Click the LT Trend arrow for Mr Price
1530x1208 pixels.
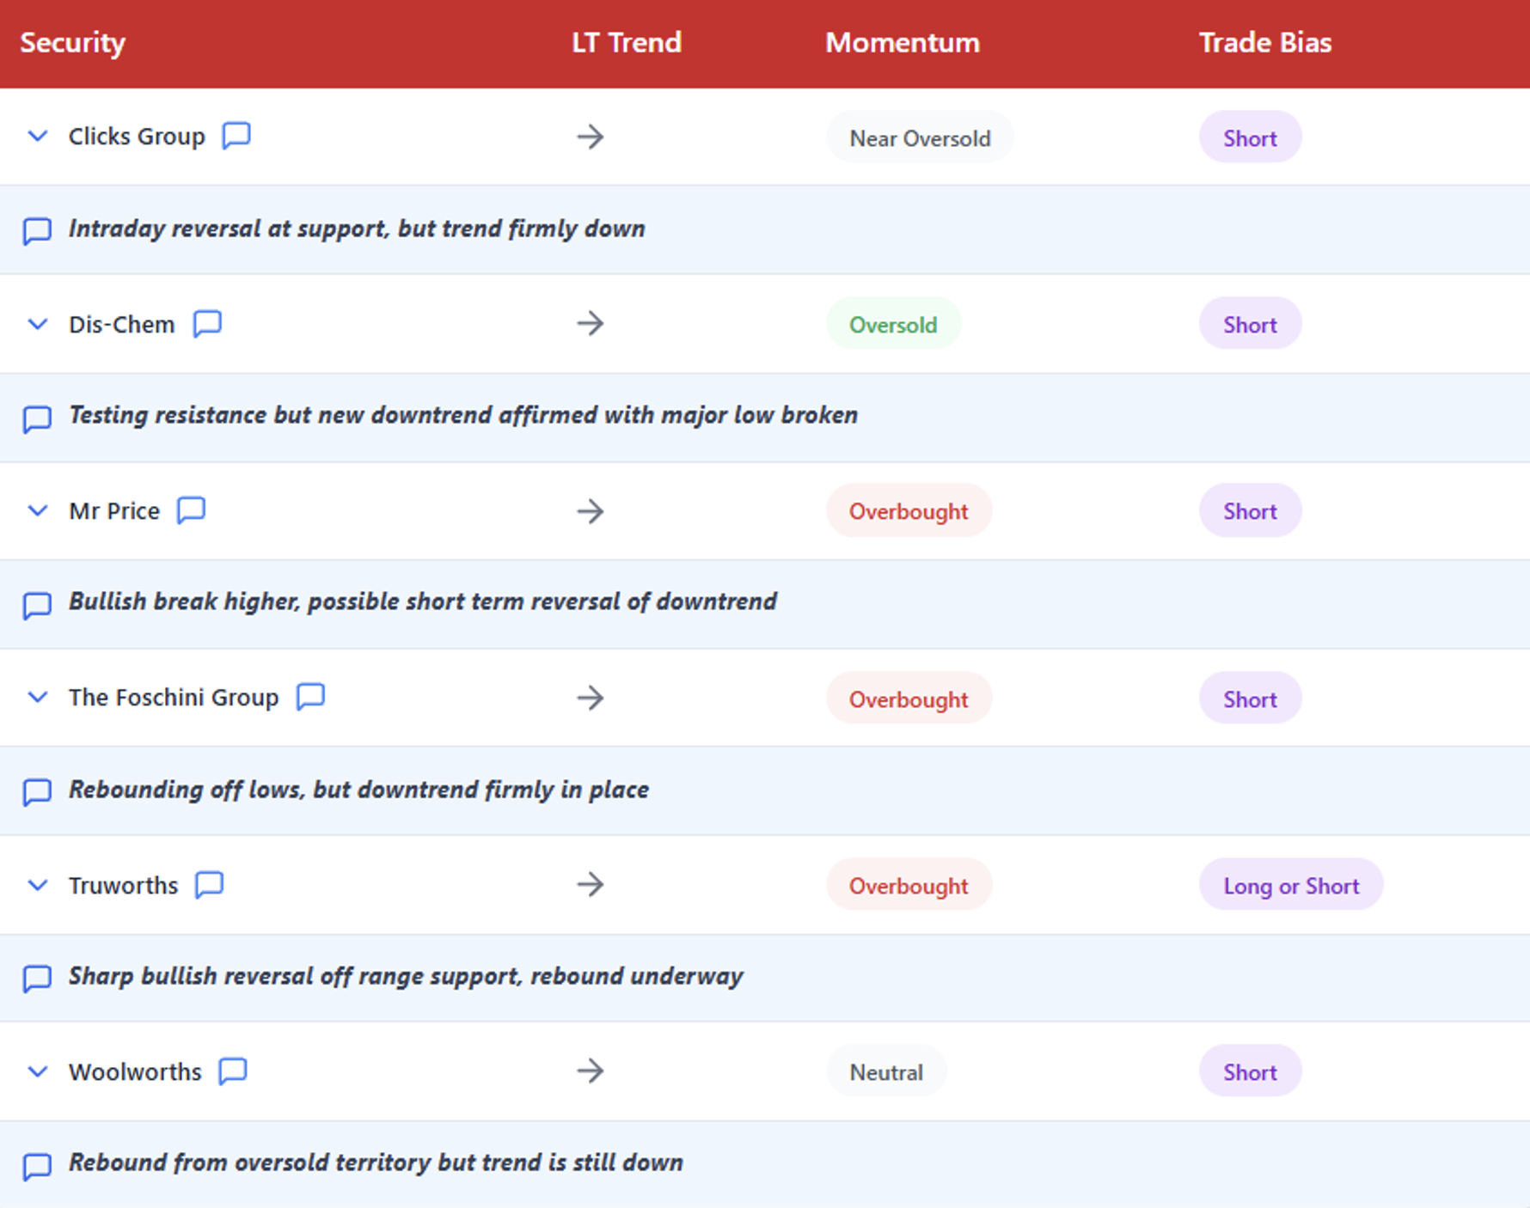tap(591, 511)
